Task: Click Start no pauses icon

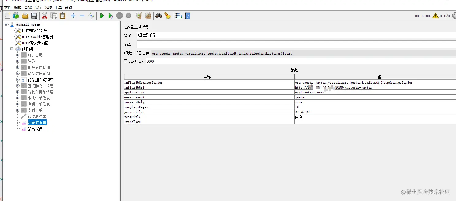Action: point(111,16)
